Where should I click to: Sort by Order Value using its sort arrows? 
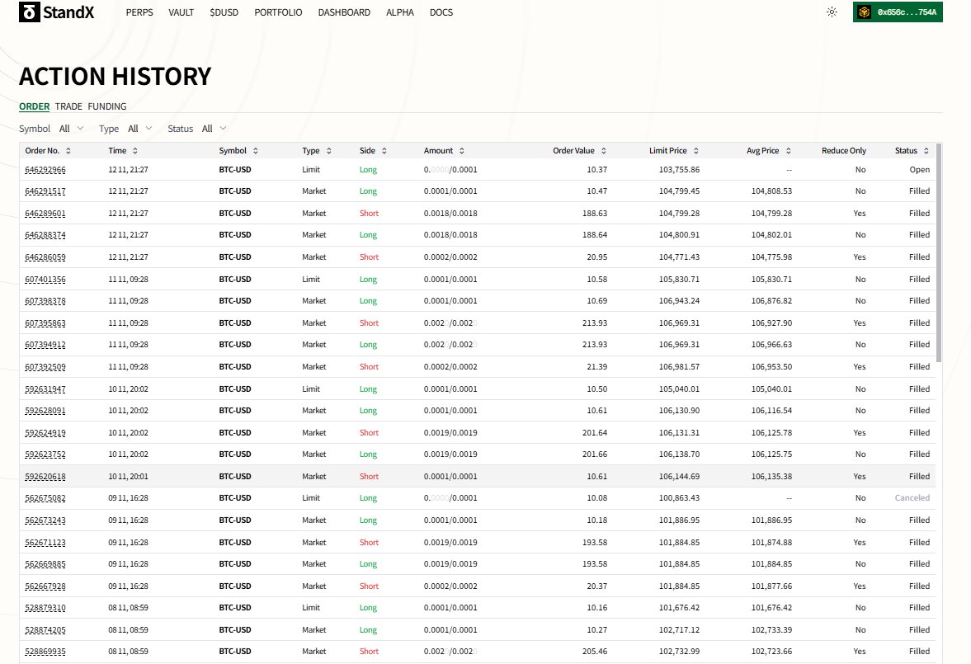[x=602, y=150]
